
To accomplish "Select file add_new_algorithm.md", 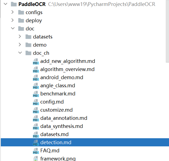I will click(68, 61).
